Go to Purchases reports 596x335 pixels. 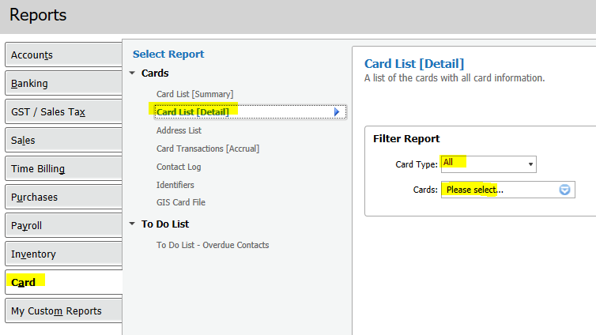(62, 197)
